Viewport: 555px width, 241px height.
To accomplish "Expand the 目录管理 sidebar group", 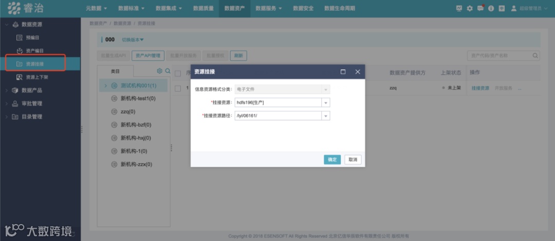I will click(x=7, y=116).
